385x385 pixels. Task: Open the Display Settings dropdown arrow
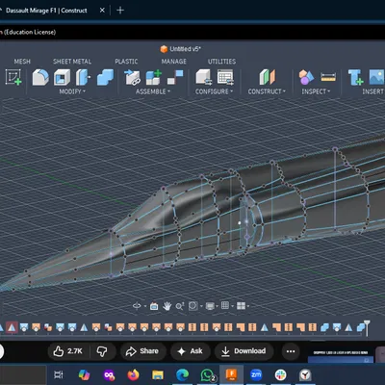click(x=218, y=306)
